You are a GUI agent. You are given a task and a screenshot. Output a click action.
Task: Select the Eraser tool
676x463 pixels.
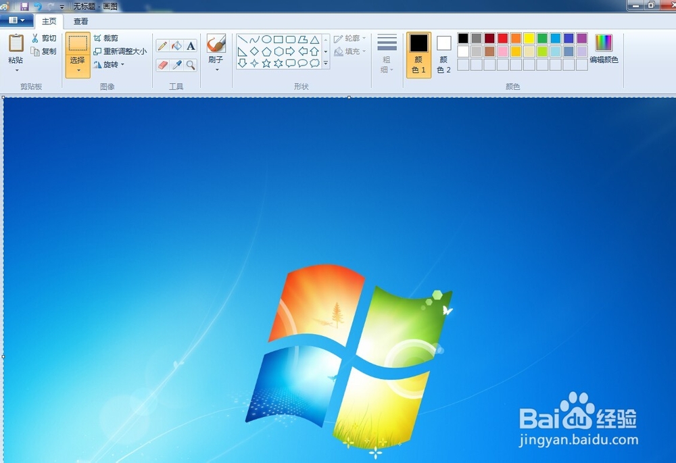click(162, 65)
